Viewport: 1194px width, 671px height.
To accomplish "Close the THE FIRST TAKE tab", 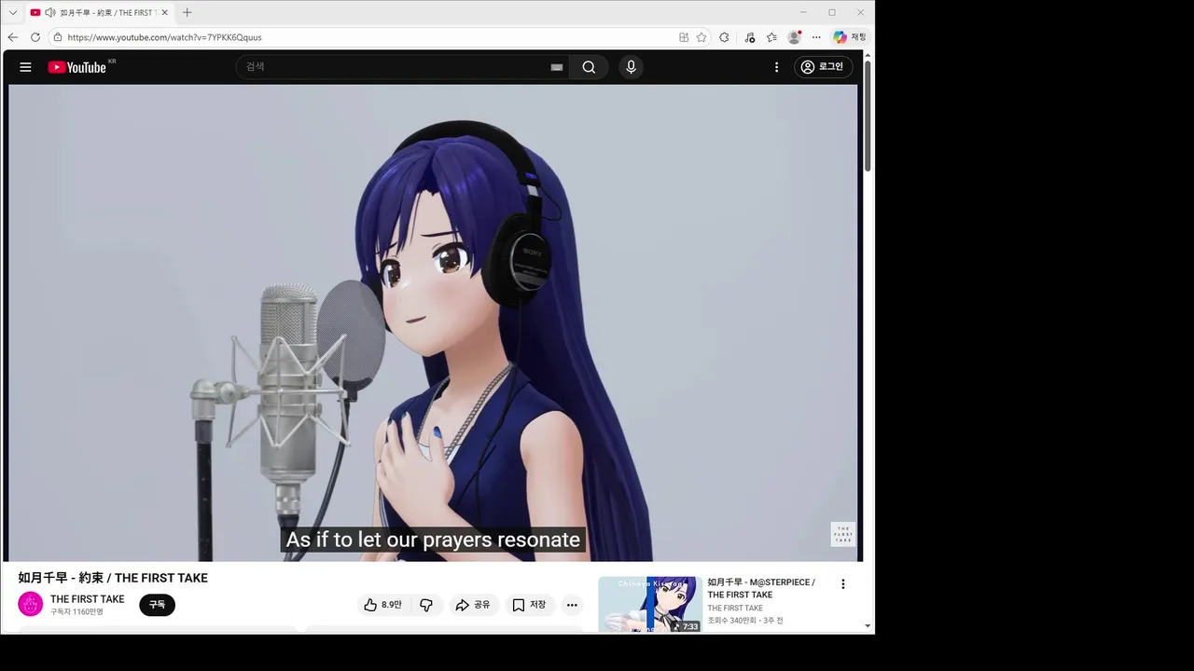I will 164,12.
